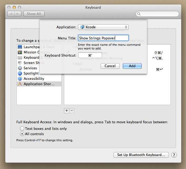Screen dimensions: 186x169
Task: Select Accessibility in the category list
Action: [39, 79]
